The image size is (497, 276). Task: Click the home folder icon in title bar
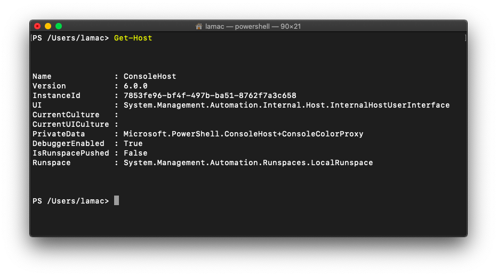199,26
